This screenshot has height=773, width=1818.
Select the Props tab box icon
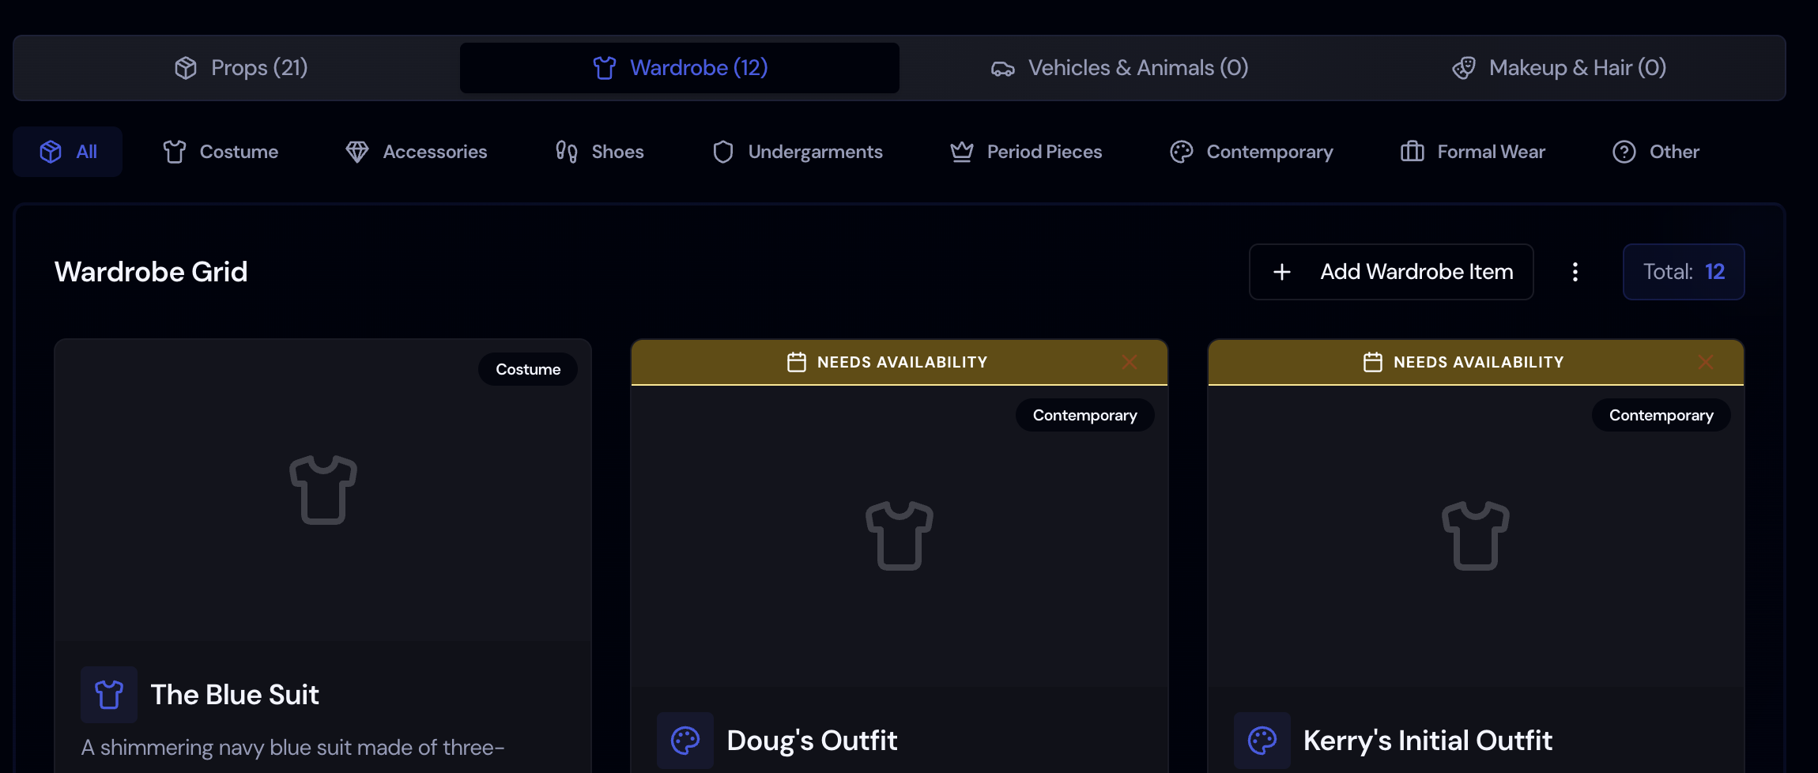tap(187, 68)
